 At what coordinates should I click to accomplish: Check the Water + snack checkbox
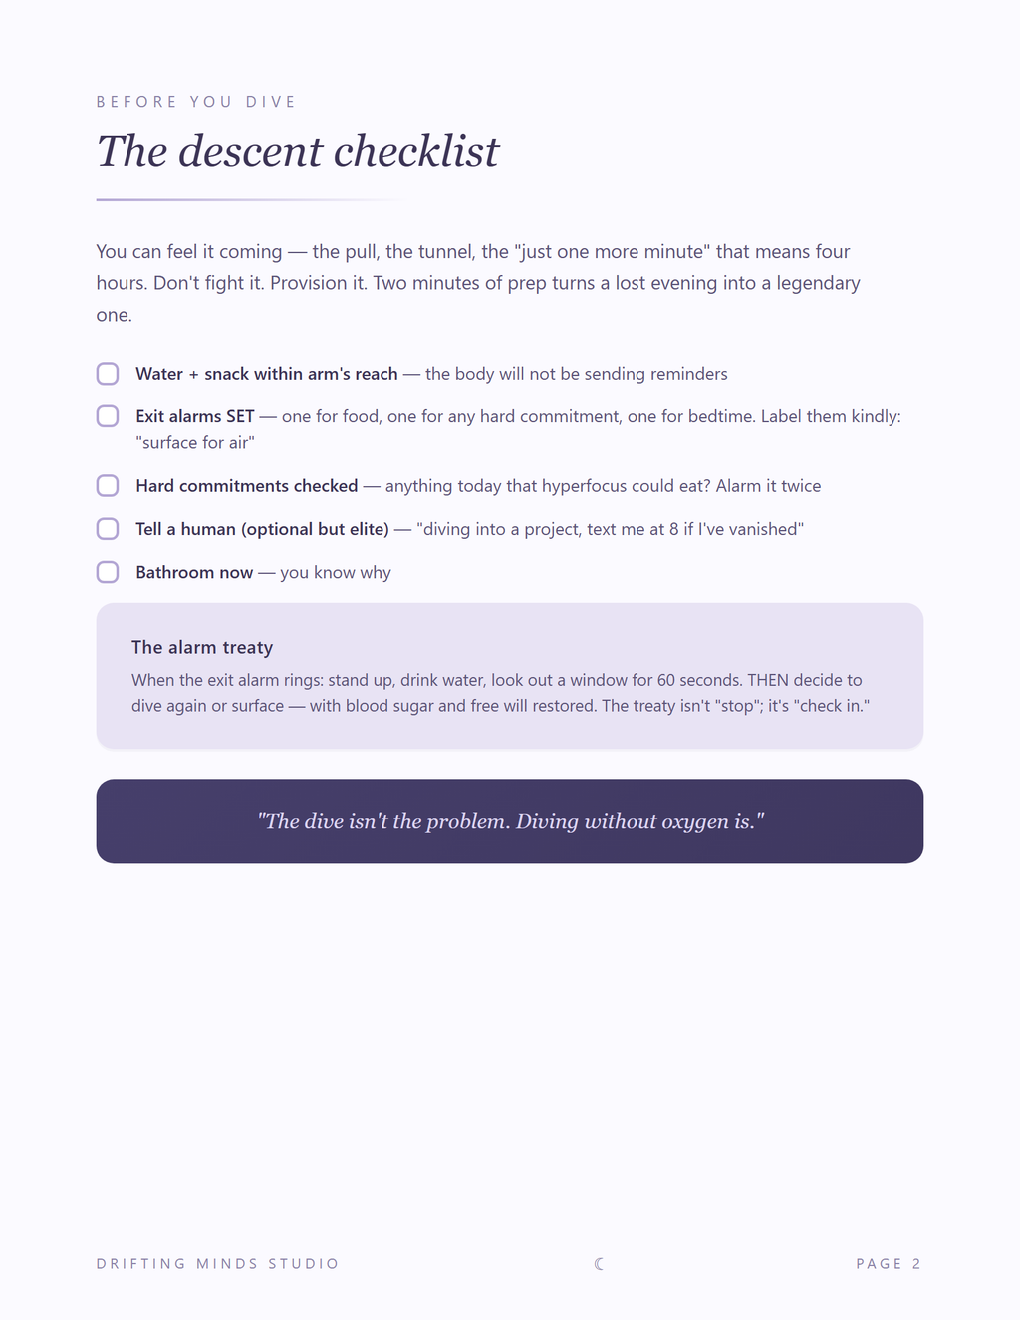(x=108, y=374)
